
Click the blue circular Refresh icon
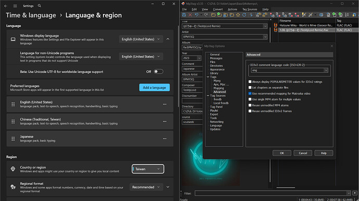click(x=245, y=15)
